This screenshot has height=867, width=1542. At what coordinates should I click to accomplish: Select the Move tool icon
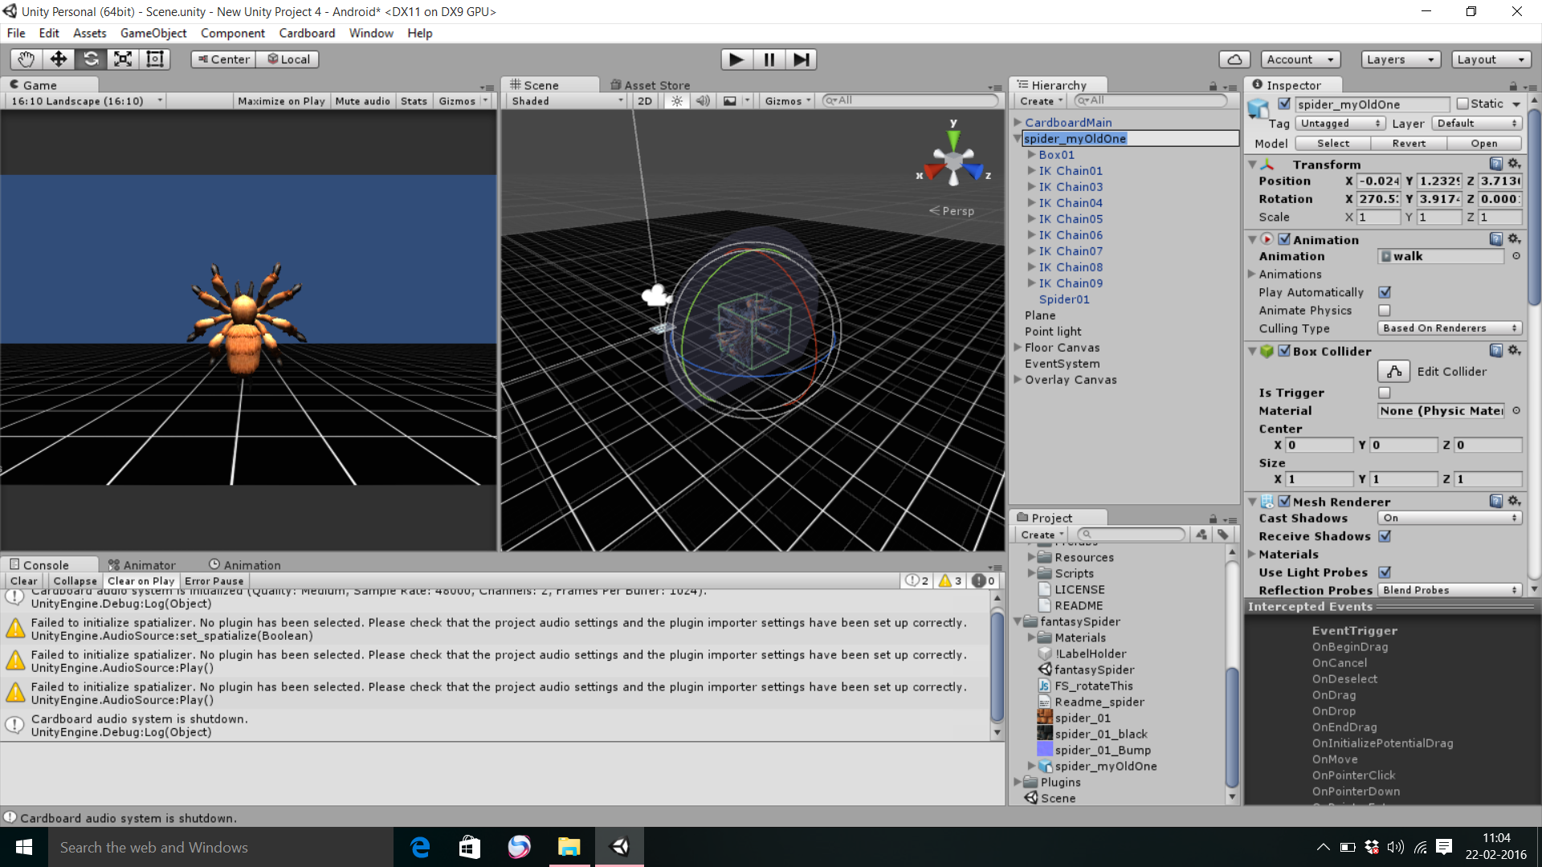59,59
